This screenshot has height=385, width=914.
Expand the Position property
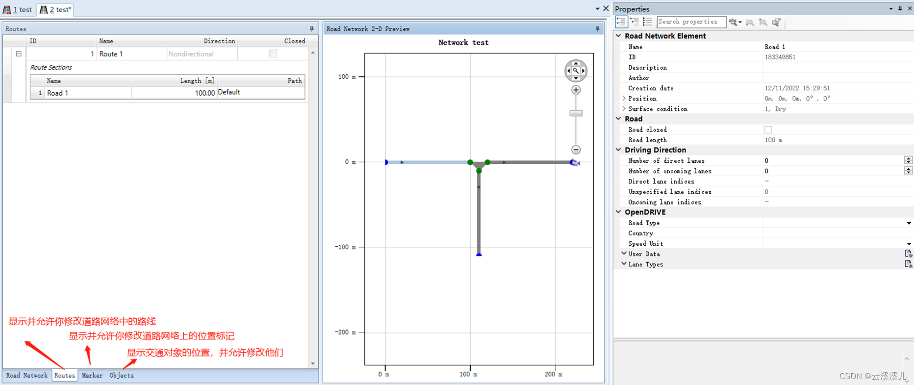[624, 98]
